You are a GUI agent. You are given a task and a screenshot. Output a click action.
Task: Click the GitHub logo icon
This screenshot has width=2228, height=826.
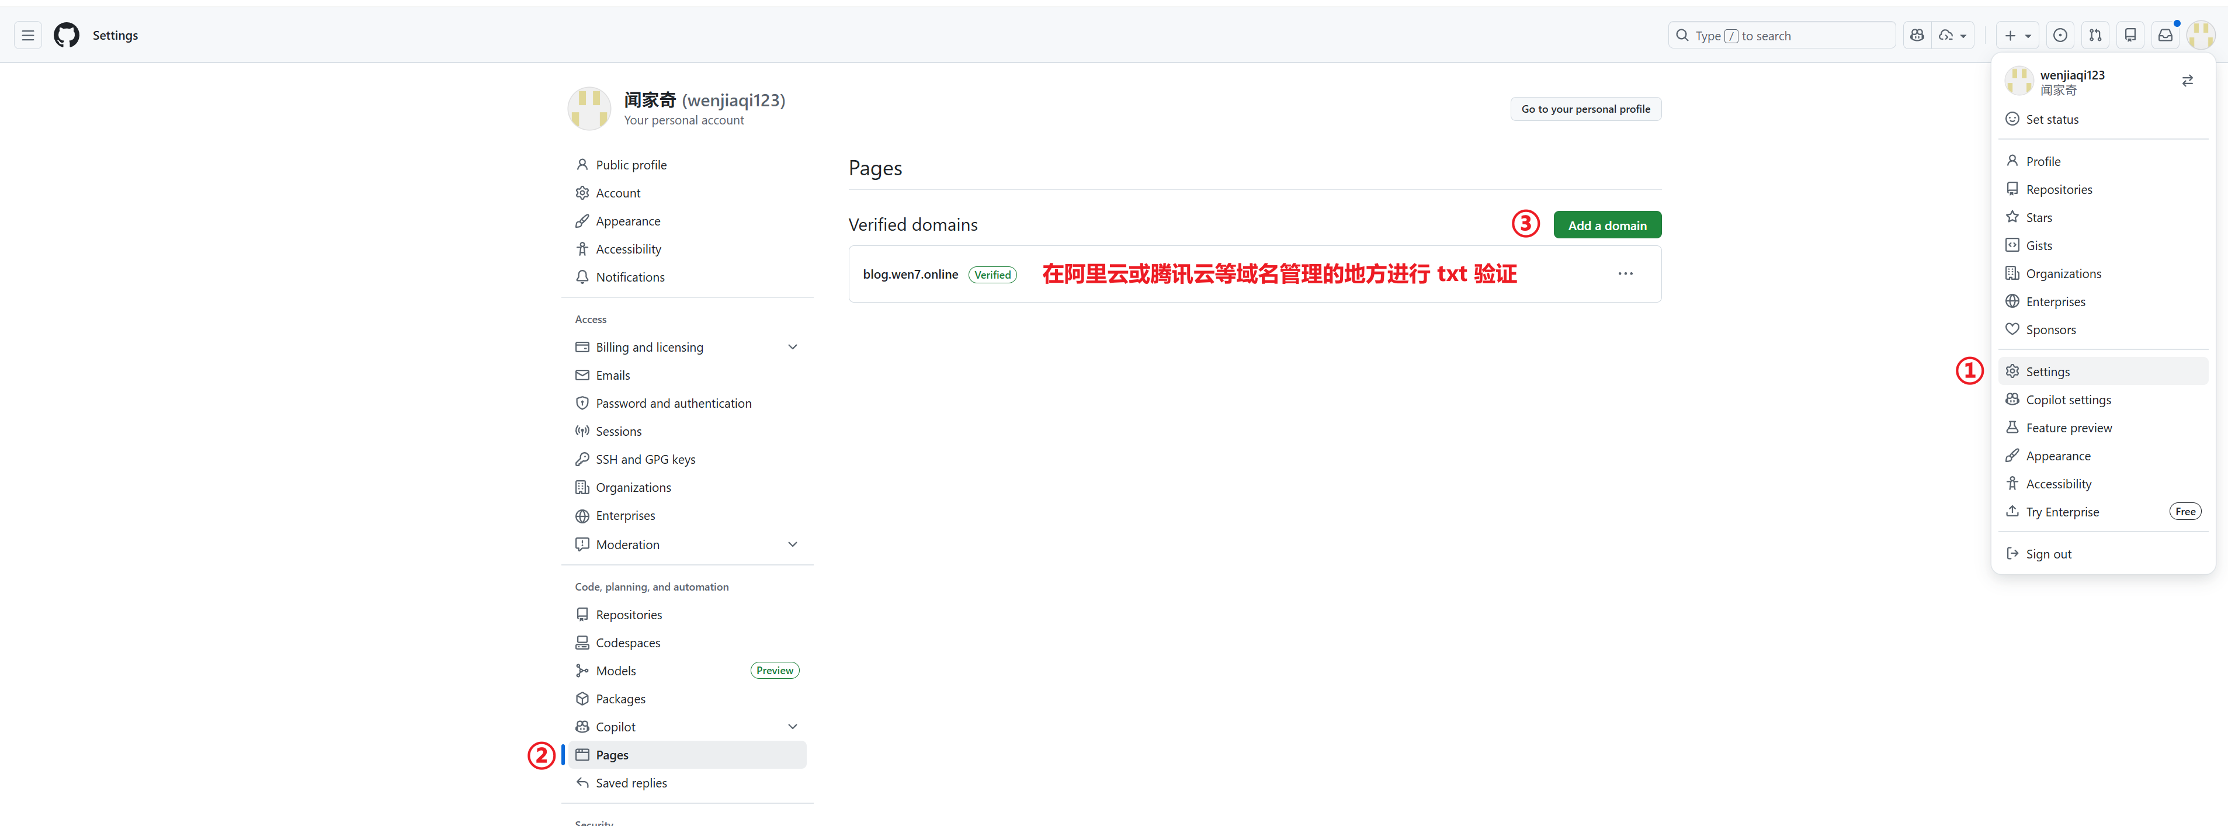[x=67, y=36]
